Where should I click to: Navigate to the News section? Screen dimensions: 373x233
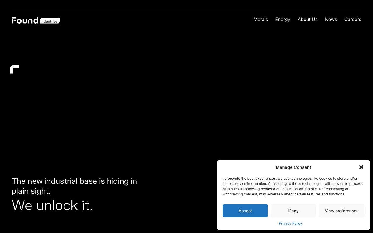coord(331,20)
